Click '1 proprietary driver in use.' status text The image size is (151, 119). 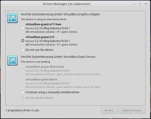pyautogui.click(x=23, y=110)
